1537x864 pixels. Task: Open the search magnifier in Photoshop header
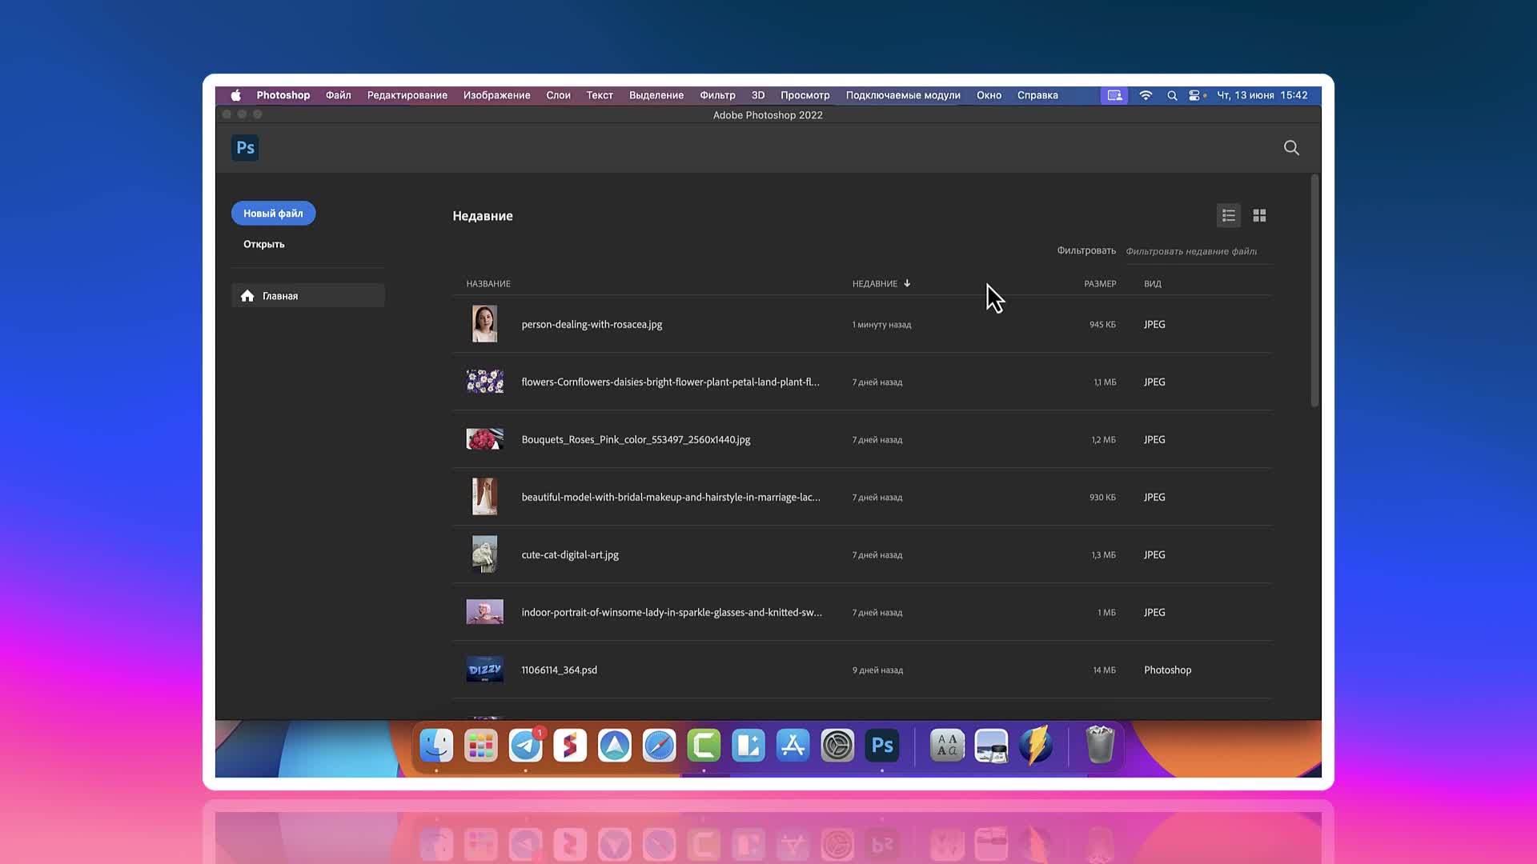(1291, 148)
